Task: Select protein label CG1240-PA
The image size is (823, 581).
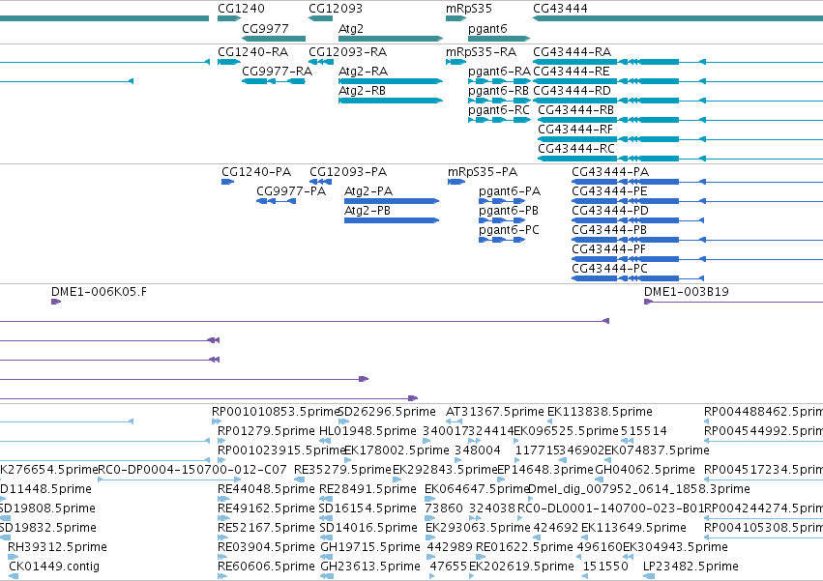Action: [256, 172]
